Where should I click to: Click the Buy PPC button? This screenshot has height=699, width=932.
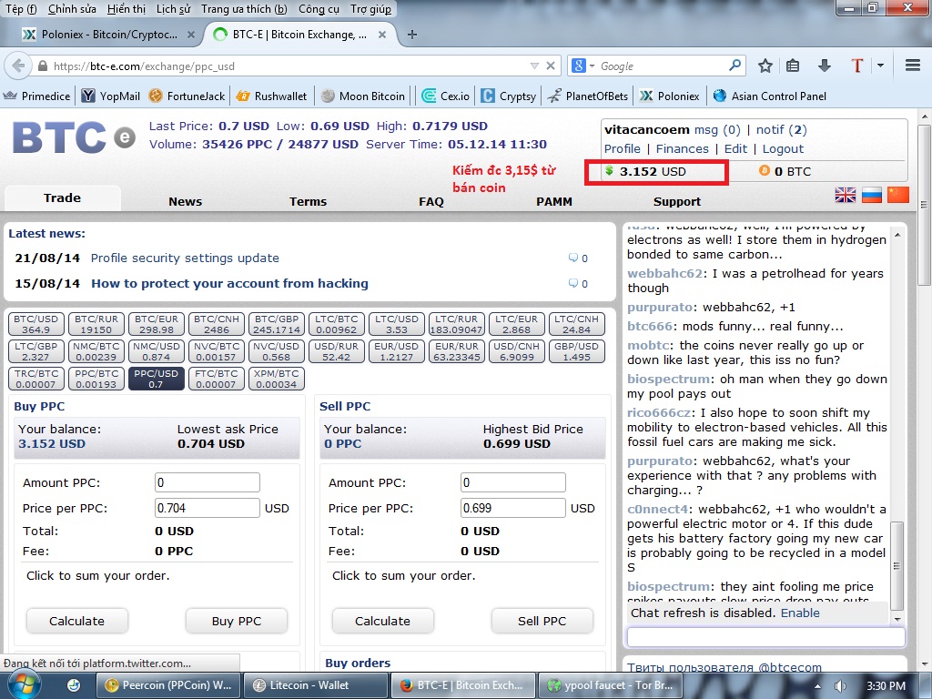(237, 621)
